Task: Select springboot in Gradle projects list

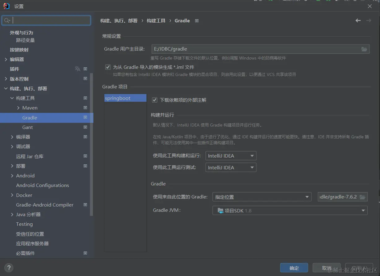Action: click(125, 98)
